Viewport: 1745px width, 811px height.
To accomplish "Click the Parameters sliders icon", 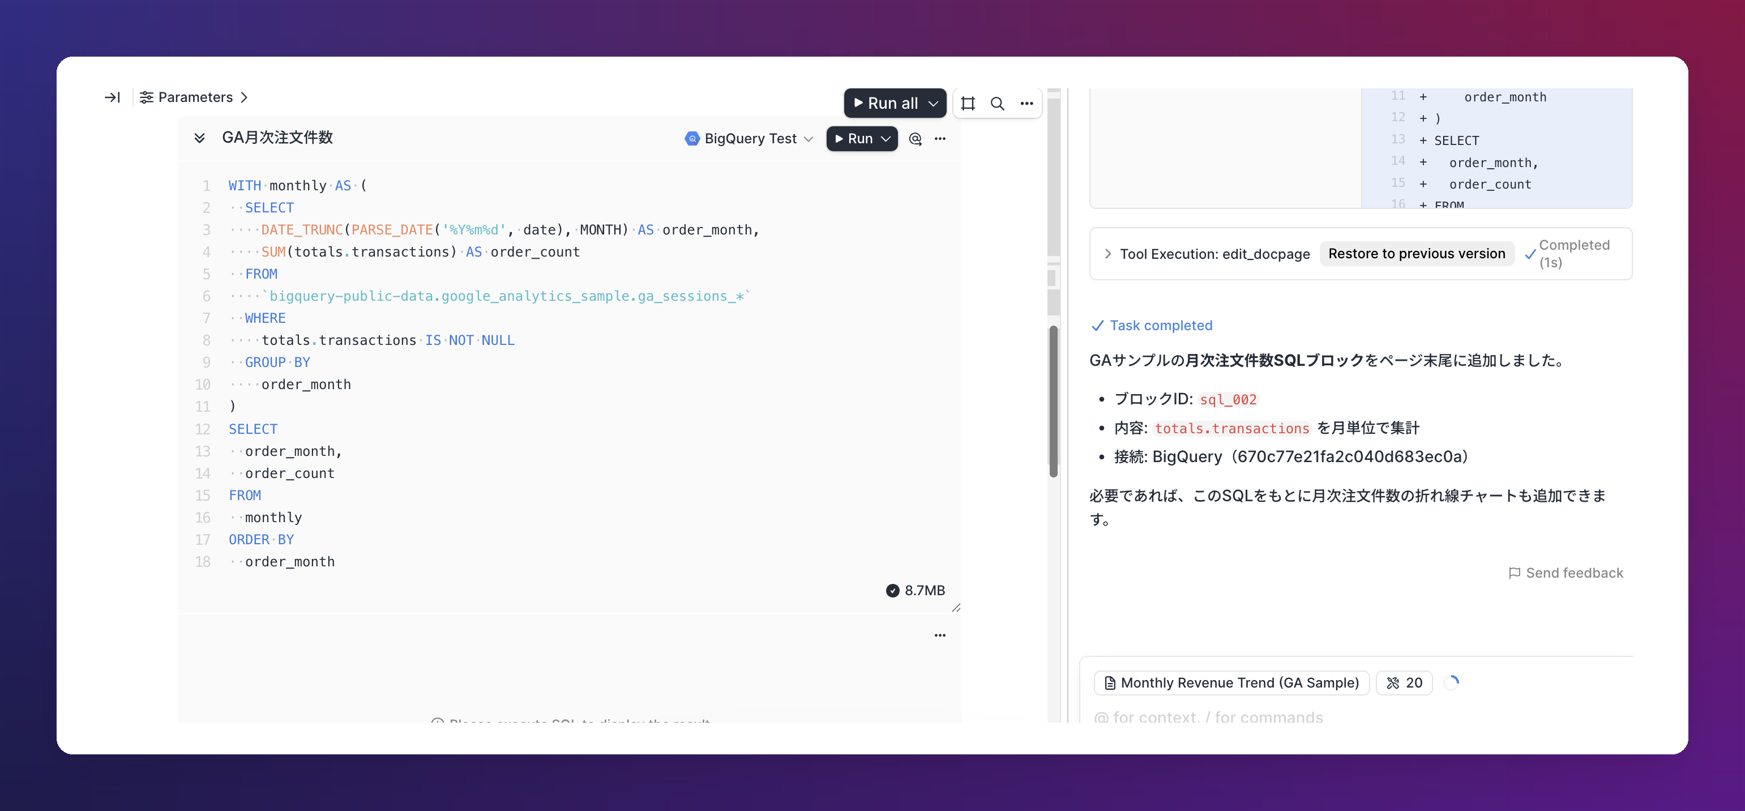I will point(146,97).
